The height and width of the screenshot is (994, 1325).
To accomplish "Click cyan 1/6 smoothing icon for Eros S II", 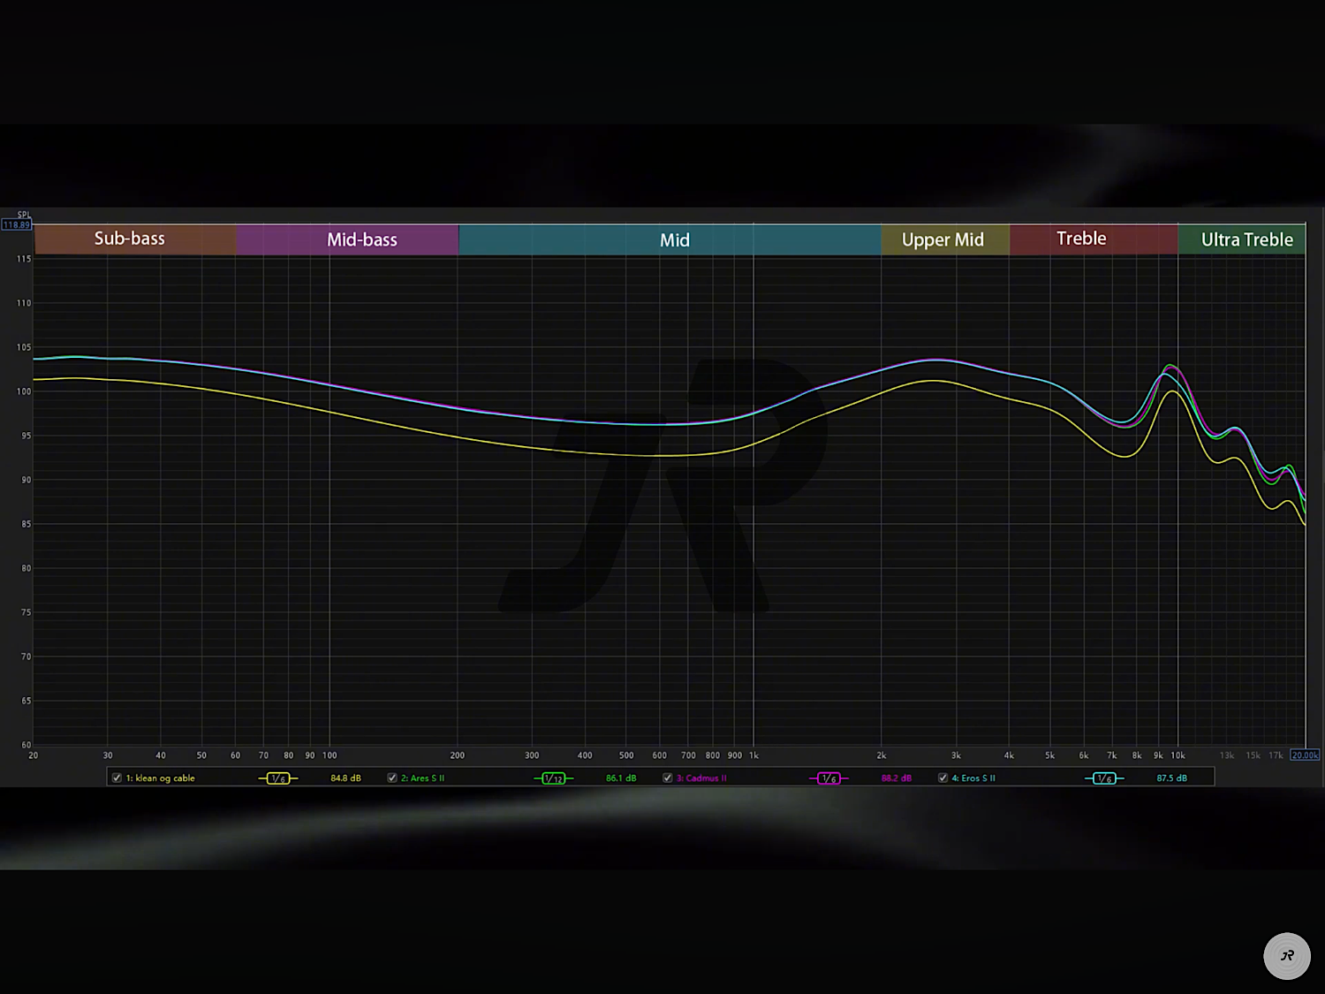I will coord(1104,778).
